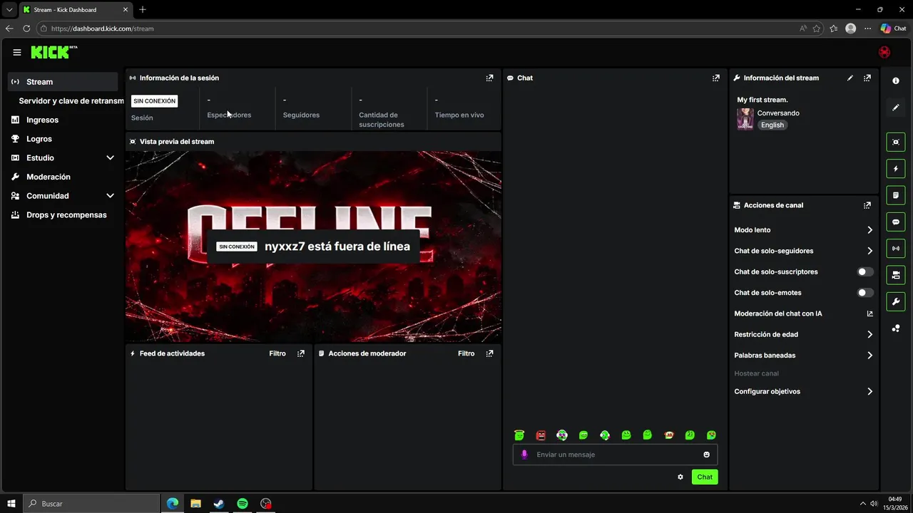The image size is (913, 513).
Task: Pop out the Acciones de moderador panel
Action: click(489, 353)
